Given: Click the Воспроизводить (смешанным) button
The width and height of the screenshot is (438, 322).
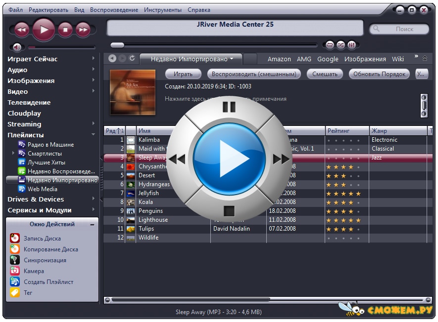Looking at the screenshot, I should pyautogui.click(x=254, y=74).
